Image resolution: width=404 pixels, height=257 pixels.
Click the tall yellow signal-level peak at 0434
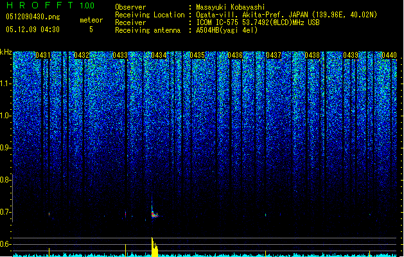pos(154,247)
